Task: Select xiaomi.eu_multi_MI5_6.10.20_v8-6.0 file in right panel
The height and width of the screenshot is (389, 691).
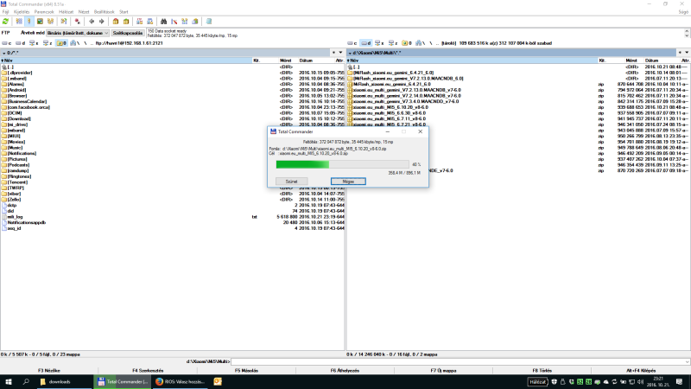Action: click(x=390, y=107)
